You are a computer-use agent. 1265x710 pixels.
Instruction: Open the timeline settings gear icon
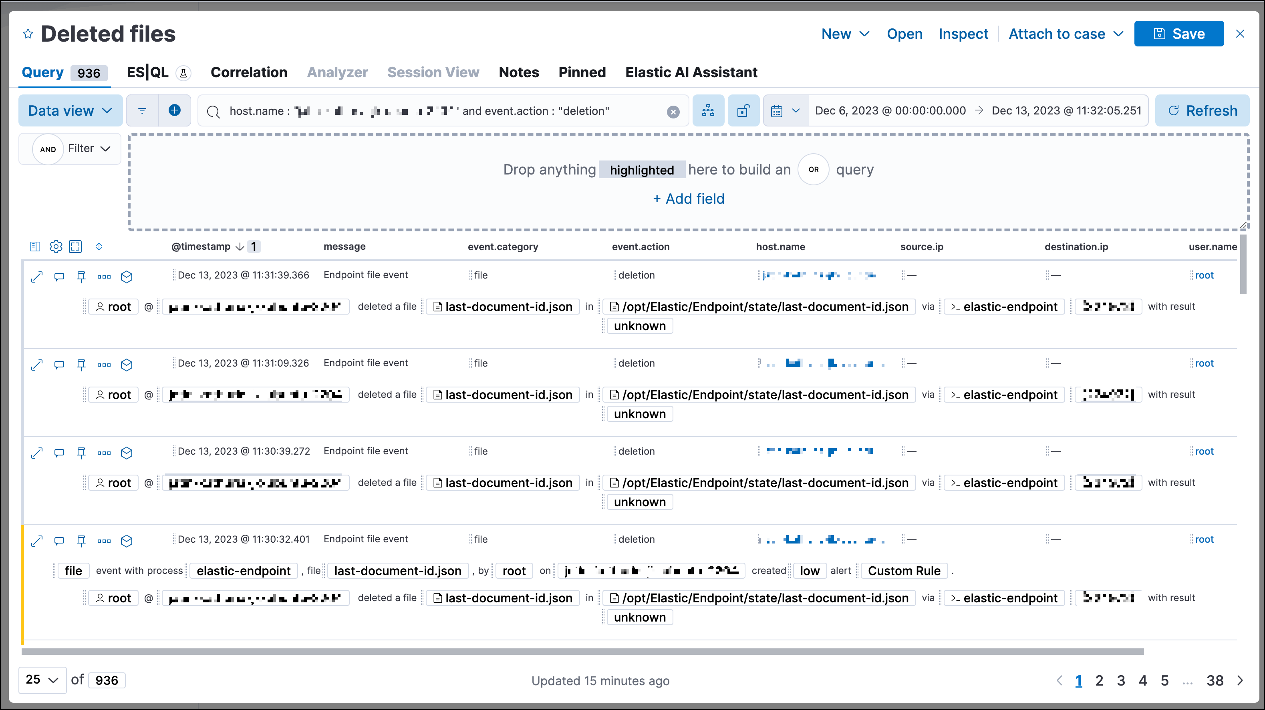[x=56, y=246]
